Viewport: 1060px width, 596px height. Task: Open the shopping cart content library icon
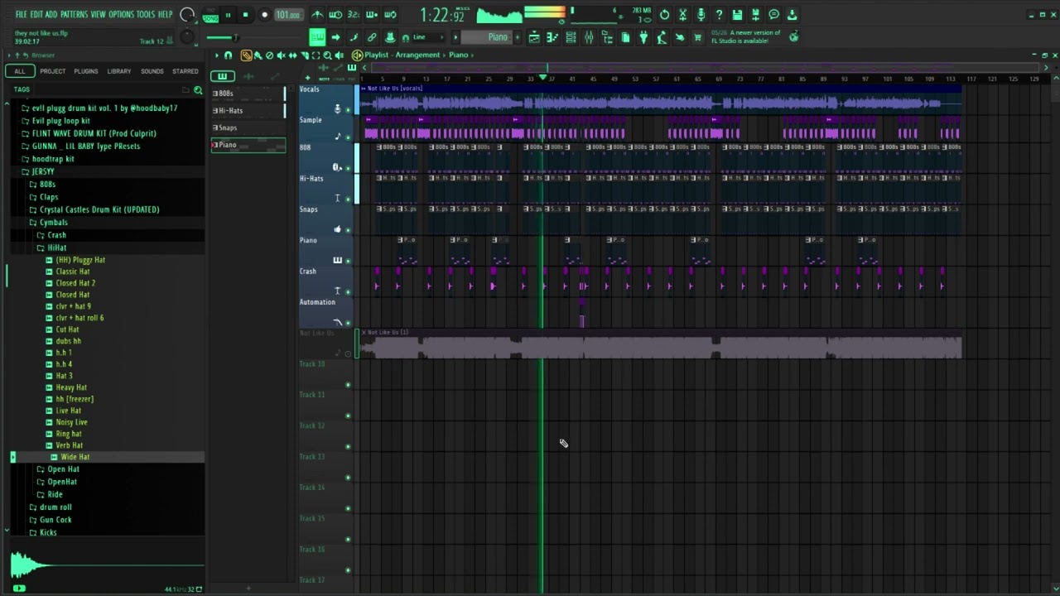click(698, 37)
